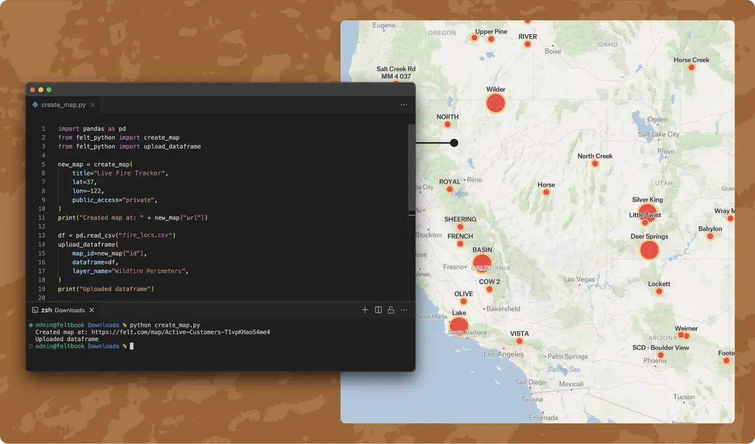Close the create_map.py editor tab
The width and height of the screenshot is (755, 444).
point(93,105)
